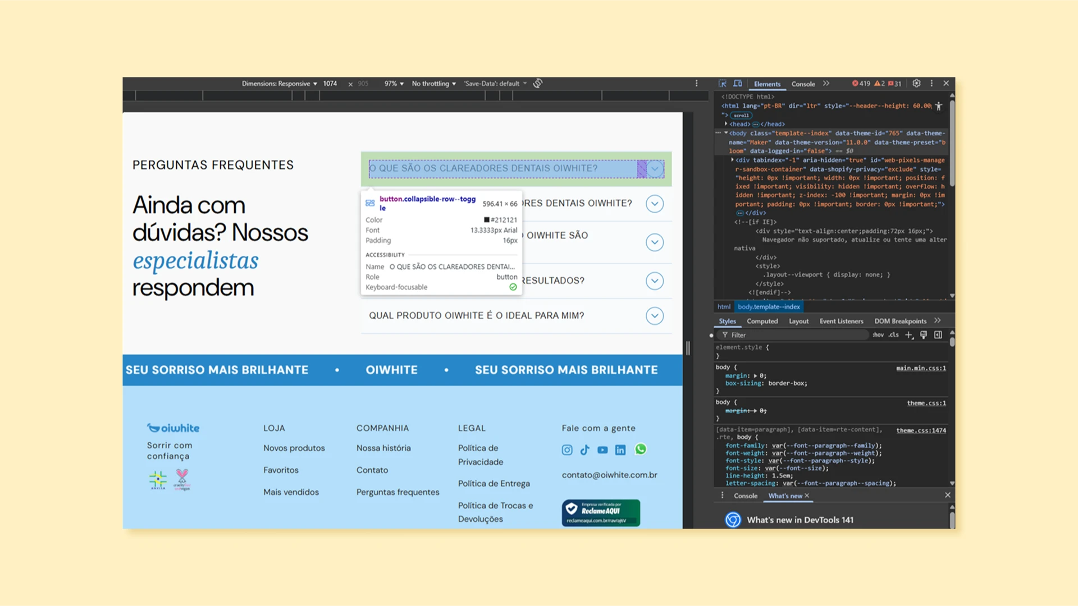Open the YouTube social icon
The width and height of the screenshot is (1078, 606).
click(x=602, y=450)
